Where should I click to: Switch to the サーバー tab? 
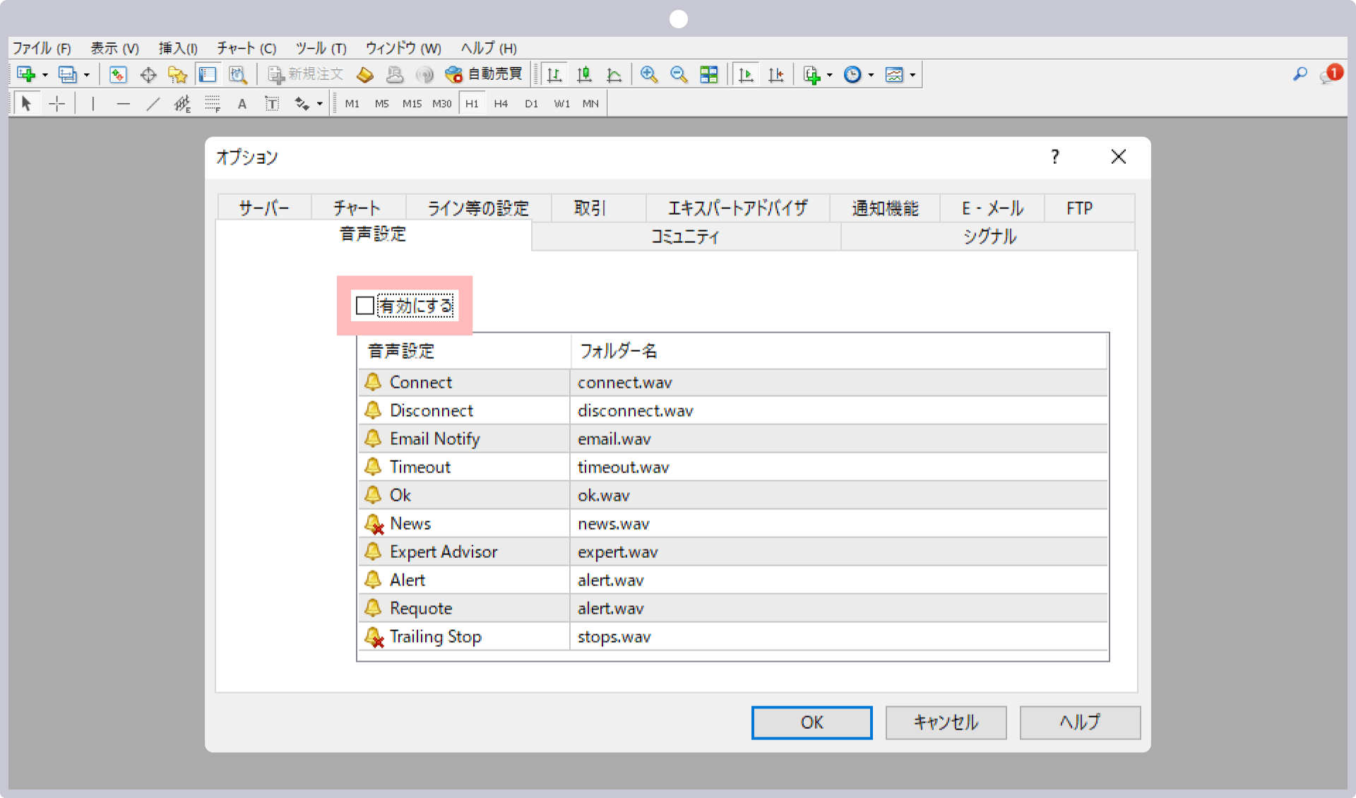point(263,208)
